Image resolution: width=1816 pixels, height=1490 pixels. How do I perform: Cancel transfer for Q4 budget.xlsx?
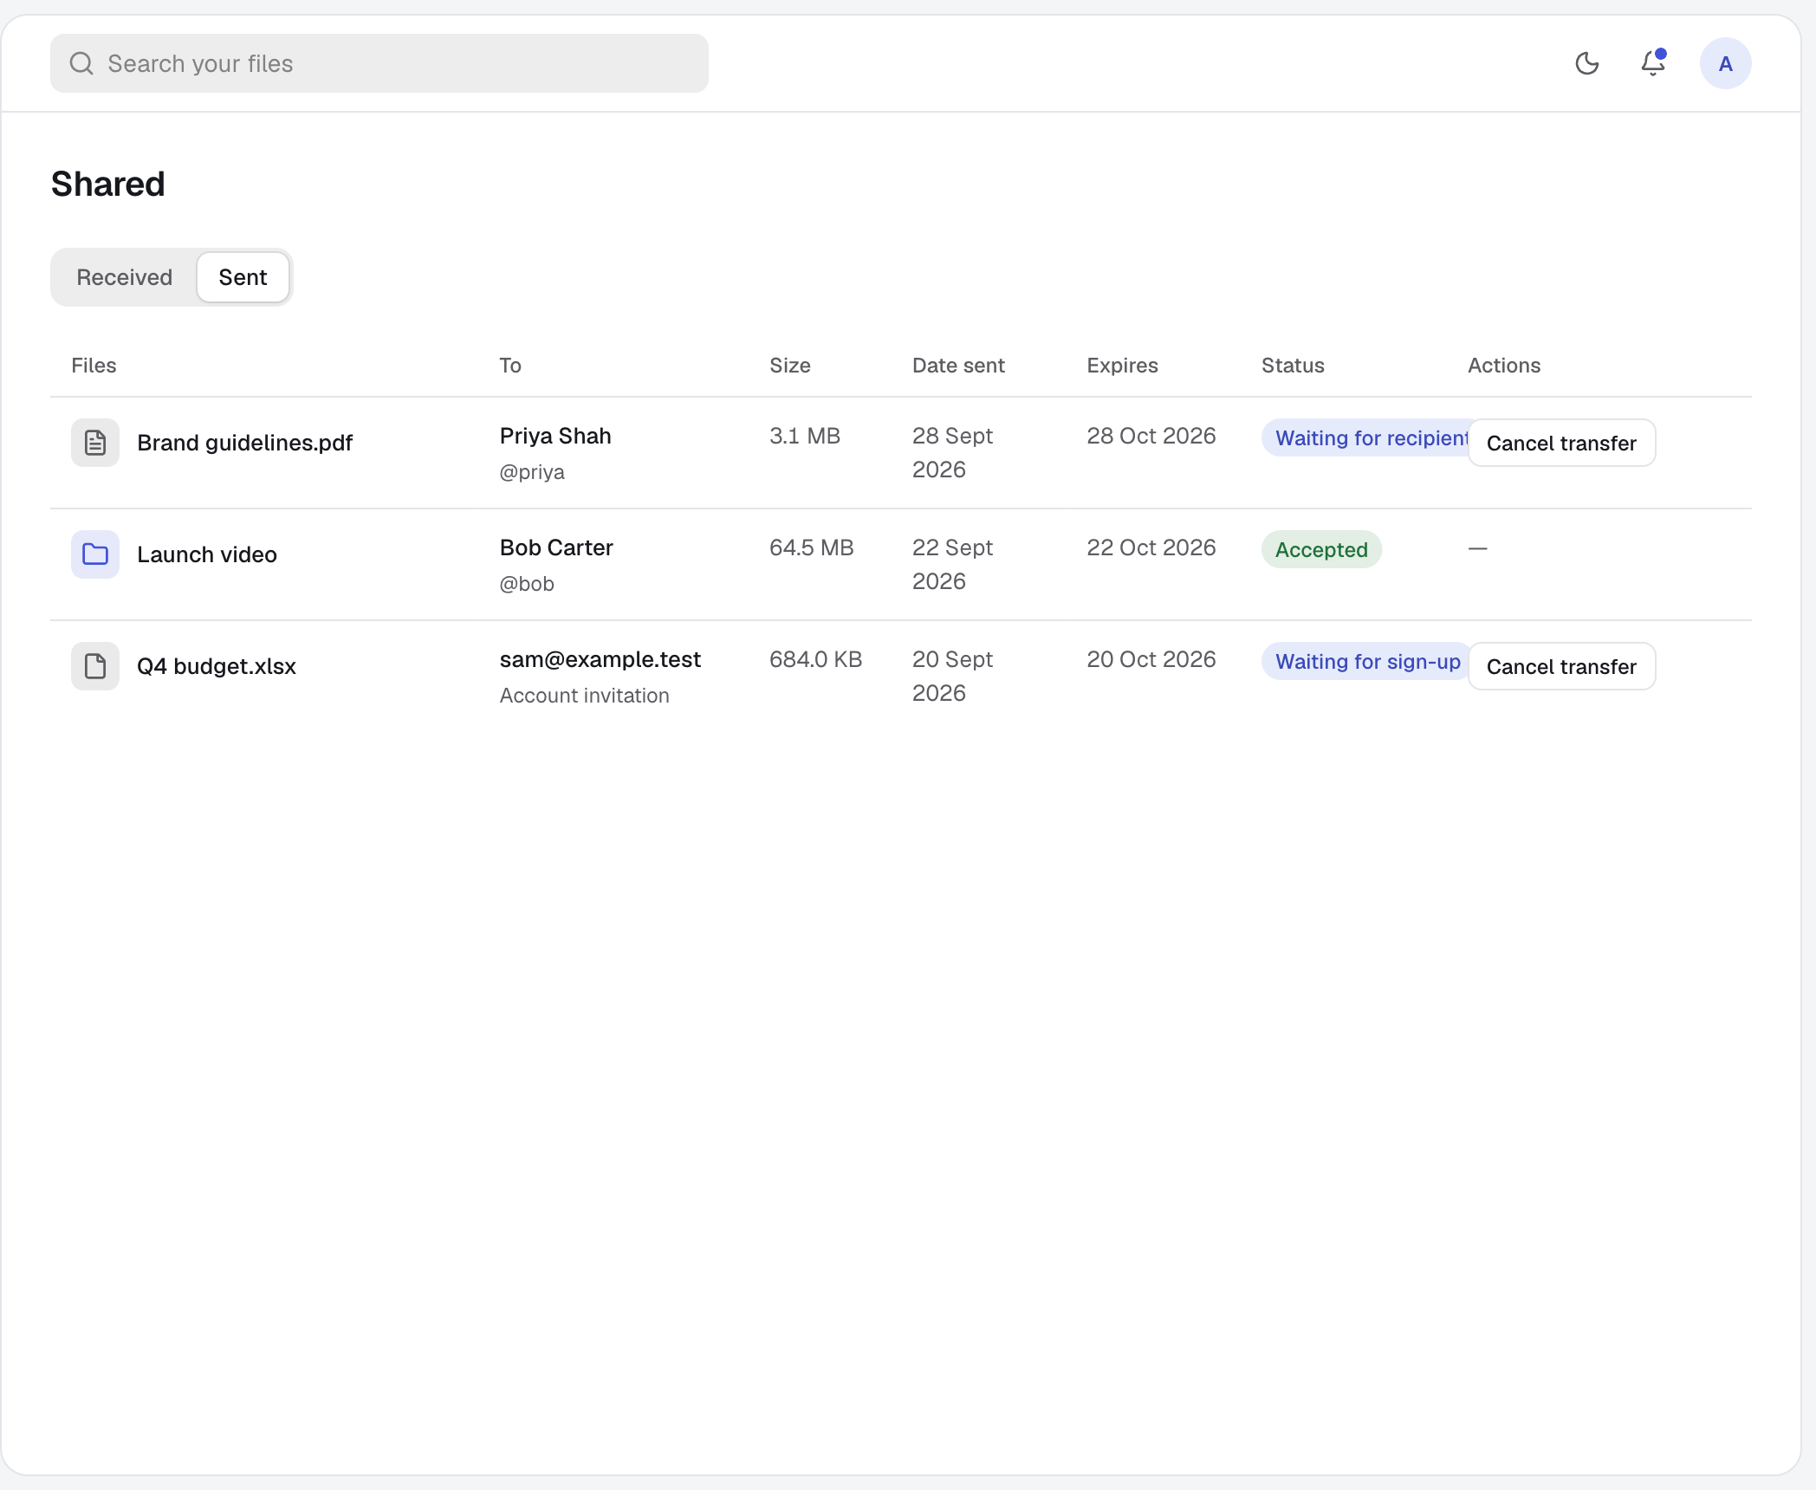[x=1561, y=666]
